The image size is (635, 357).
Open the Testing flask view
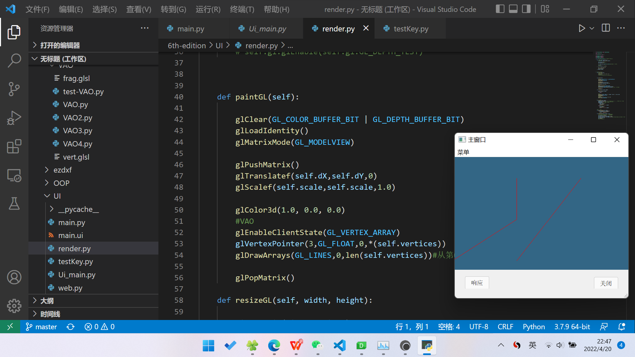[14, 204]
